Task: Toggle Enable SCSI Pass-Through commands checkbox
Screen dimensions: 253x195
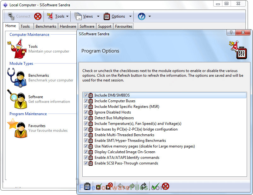Action: click(86, 163)
